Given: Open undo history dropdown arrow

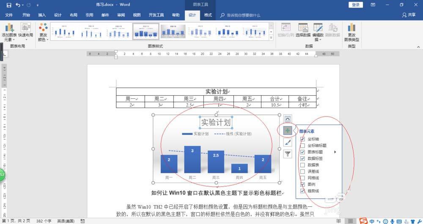Looking at the screenshot, I should pos(23,5).
